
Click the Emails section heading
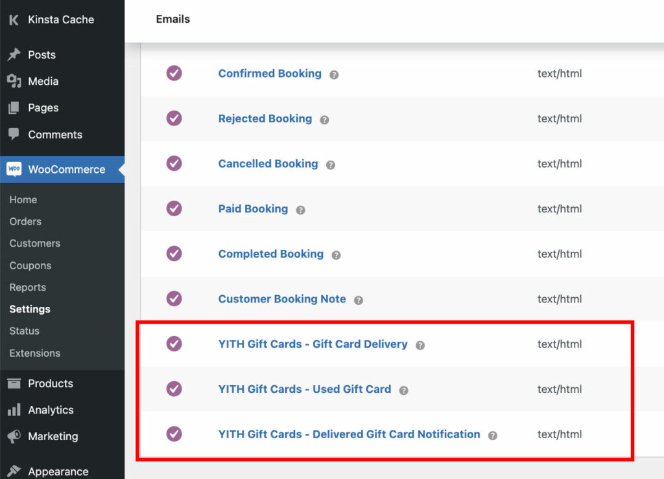click(172, 19)
